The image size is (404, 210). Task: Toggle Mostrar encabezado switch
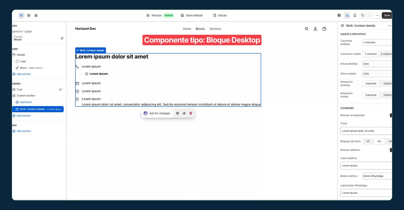[391, 115]
